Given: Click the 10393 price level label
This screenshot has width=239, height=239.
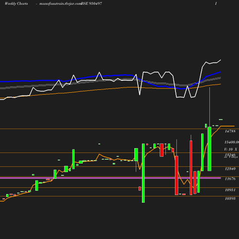Looking at the screenshot, I should (230, 198).
